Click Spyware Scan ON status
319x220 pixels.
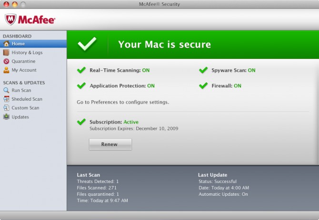pos(251,70)
